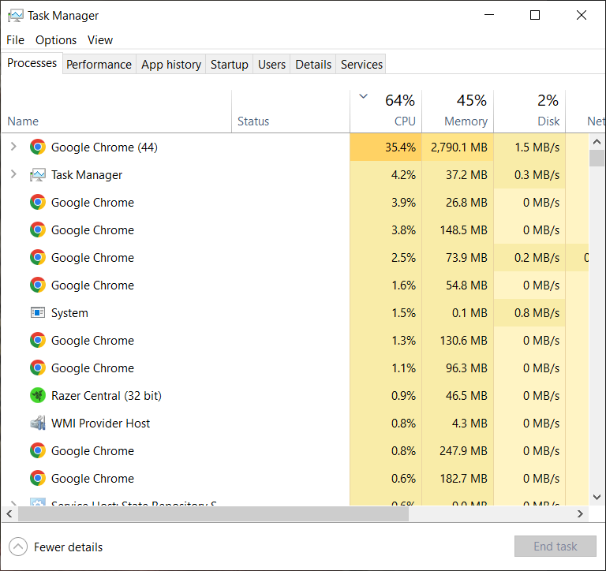Expand the Google Chrome (44) process group

click(13, 147)
